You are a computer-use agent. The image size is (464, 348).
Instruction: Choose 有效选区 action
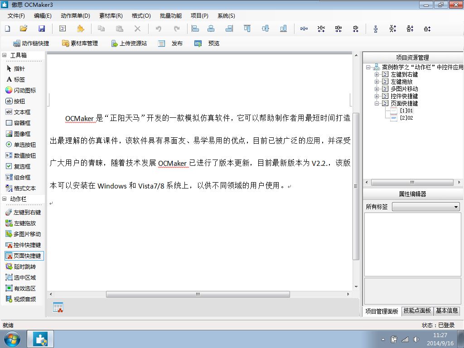[21, 288]
